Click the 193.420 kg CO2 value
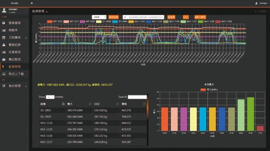Viewport: 270px width, 151px height. pyautogui.click(x=101, y=110)
